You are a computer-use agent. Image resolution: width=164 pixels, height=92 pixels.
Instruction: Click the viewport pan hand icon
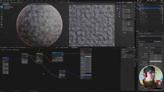pyautogui.click(x=119, y=14)
